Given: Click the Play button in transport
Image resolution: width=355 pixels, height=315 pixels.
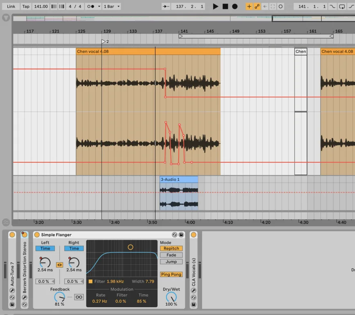Looking at the screenshot, I should click(x=216, y=7).
